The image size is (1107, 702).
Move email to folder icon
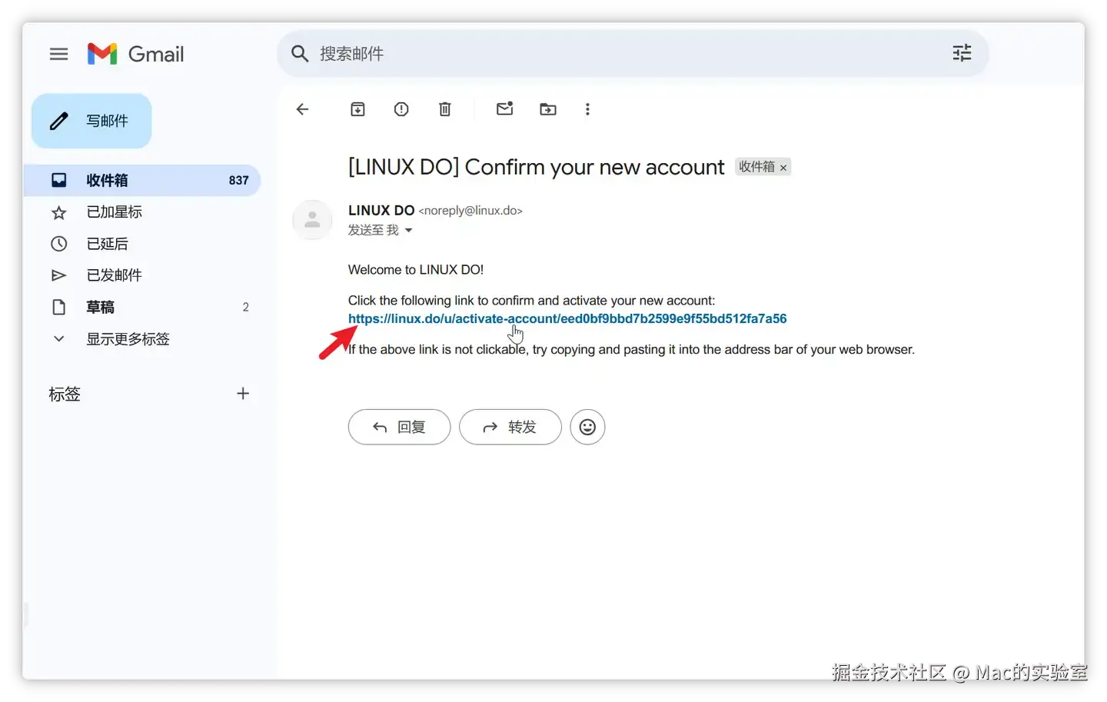tap(547, 109)
